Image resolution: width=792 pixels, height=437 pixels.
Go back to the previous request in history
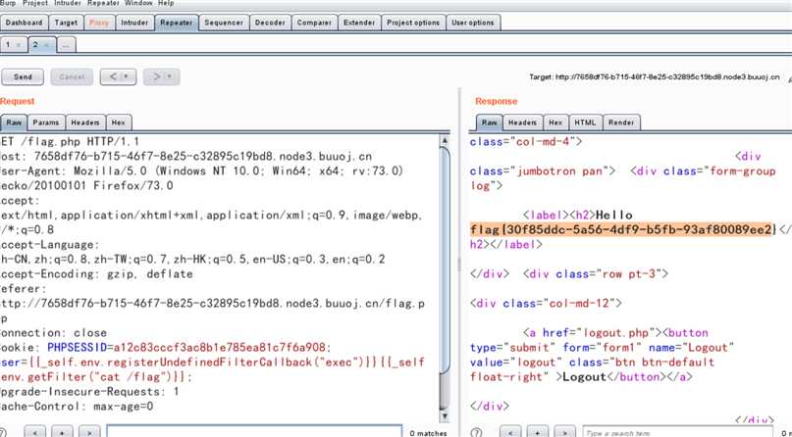point(113,77)
